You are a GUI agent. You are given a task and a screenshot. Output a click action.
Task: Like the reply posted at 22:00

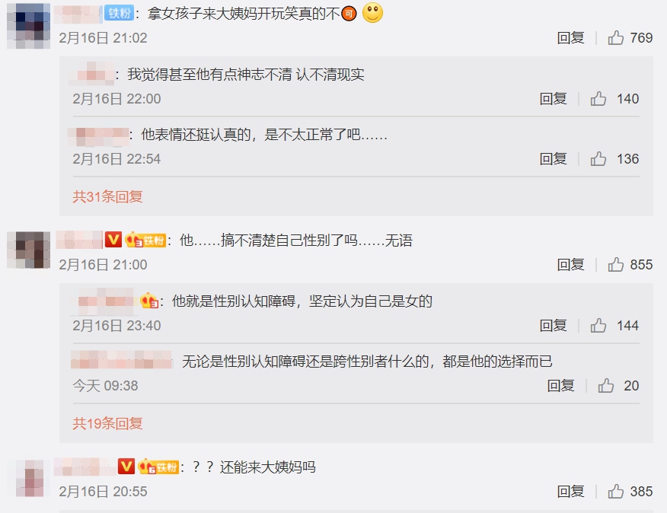[x=598, y=99]
